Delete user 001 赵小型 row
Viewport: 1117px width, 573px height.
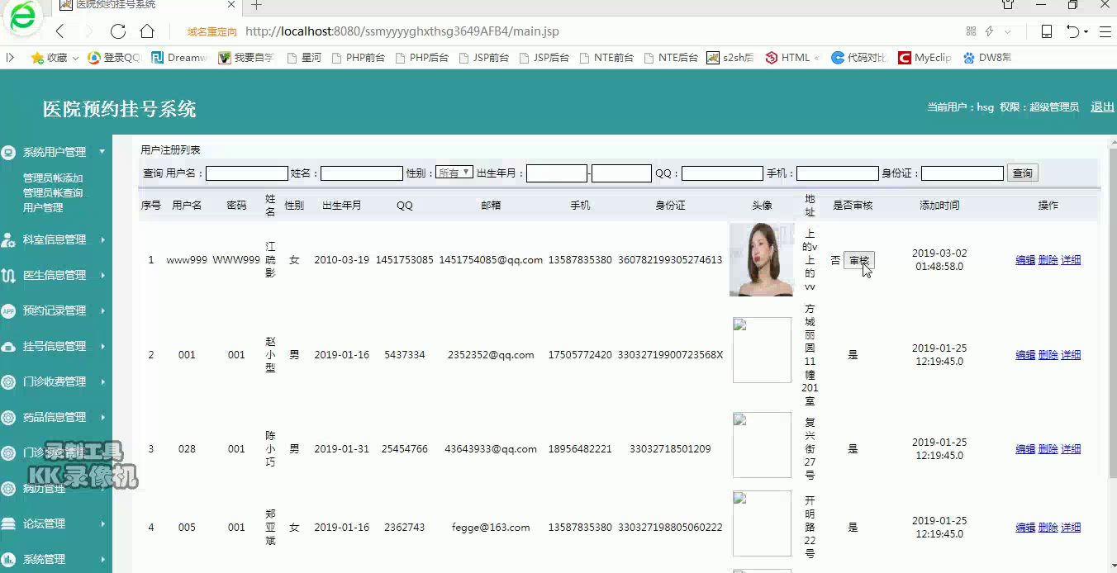[1048, 355]
